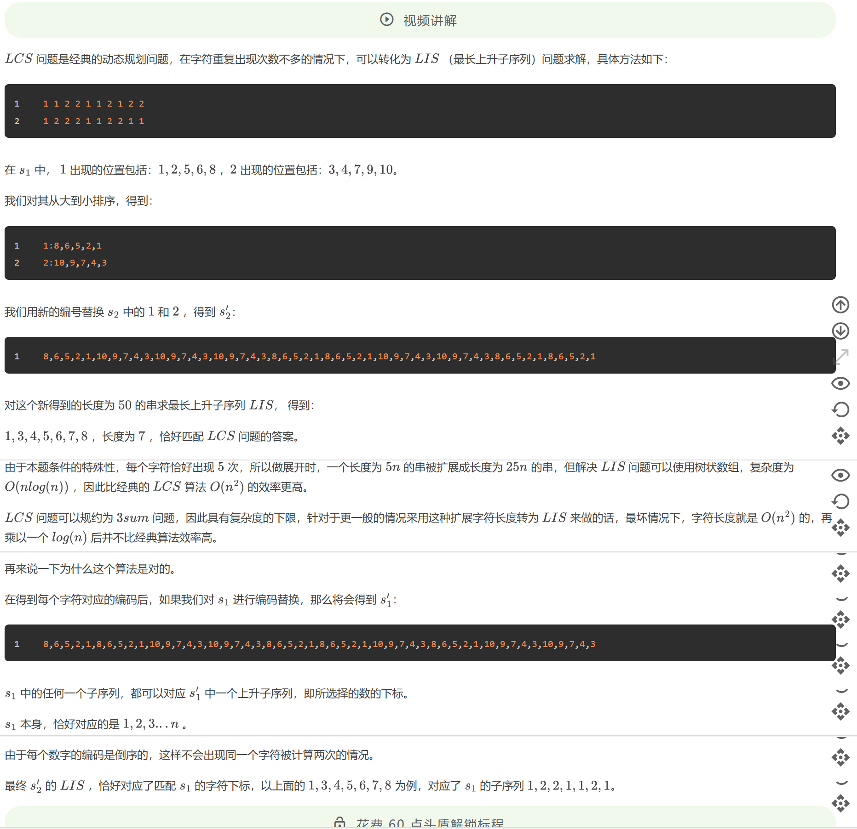The width and height of the screenshot is (857, 829).
Task: Click the play icon beside 视频讲解
Action: click(x=386, y=19)
